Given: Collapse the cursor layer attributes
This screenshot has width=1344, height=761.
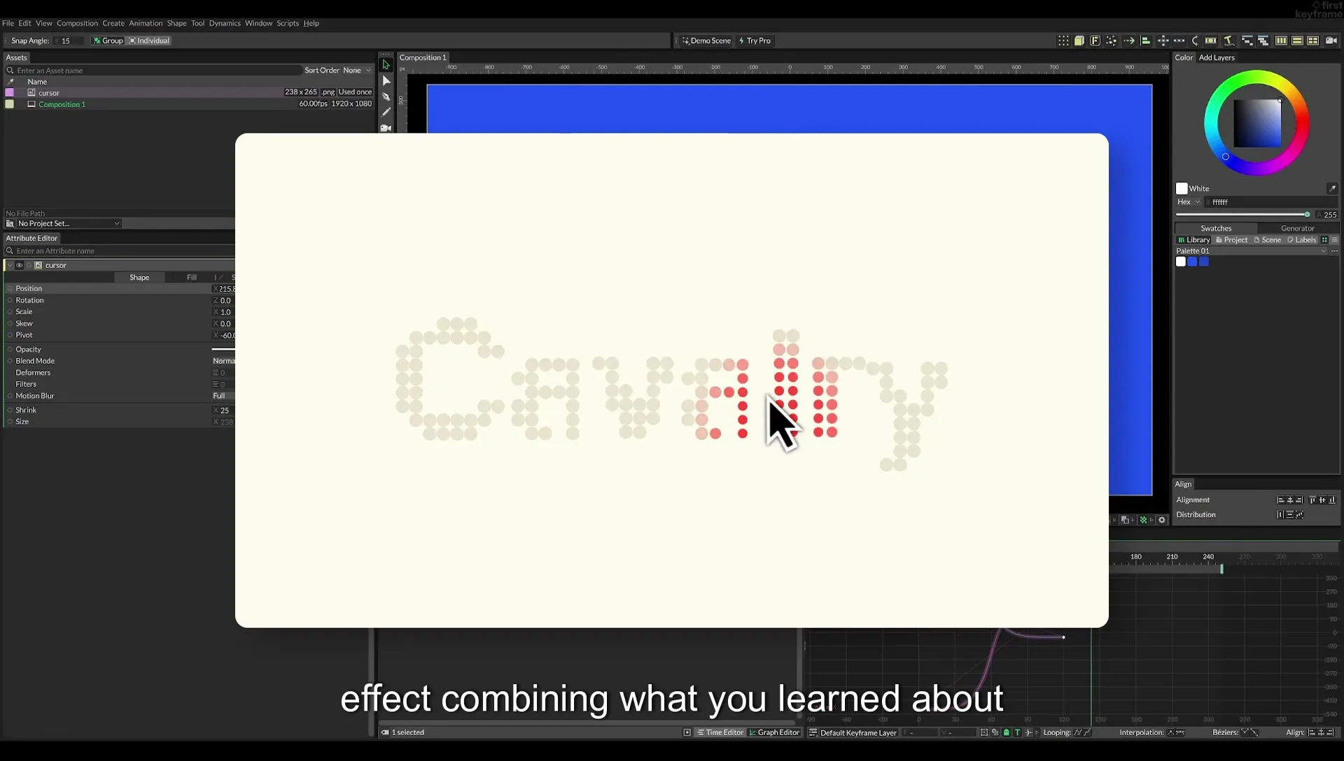Looking at the screenshot, I should coord(10,266).
